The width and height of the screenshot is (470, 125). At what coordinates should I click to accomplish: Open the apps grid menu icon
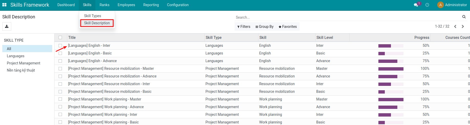tap(4, 5)
